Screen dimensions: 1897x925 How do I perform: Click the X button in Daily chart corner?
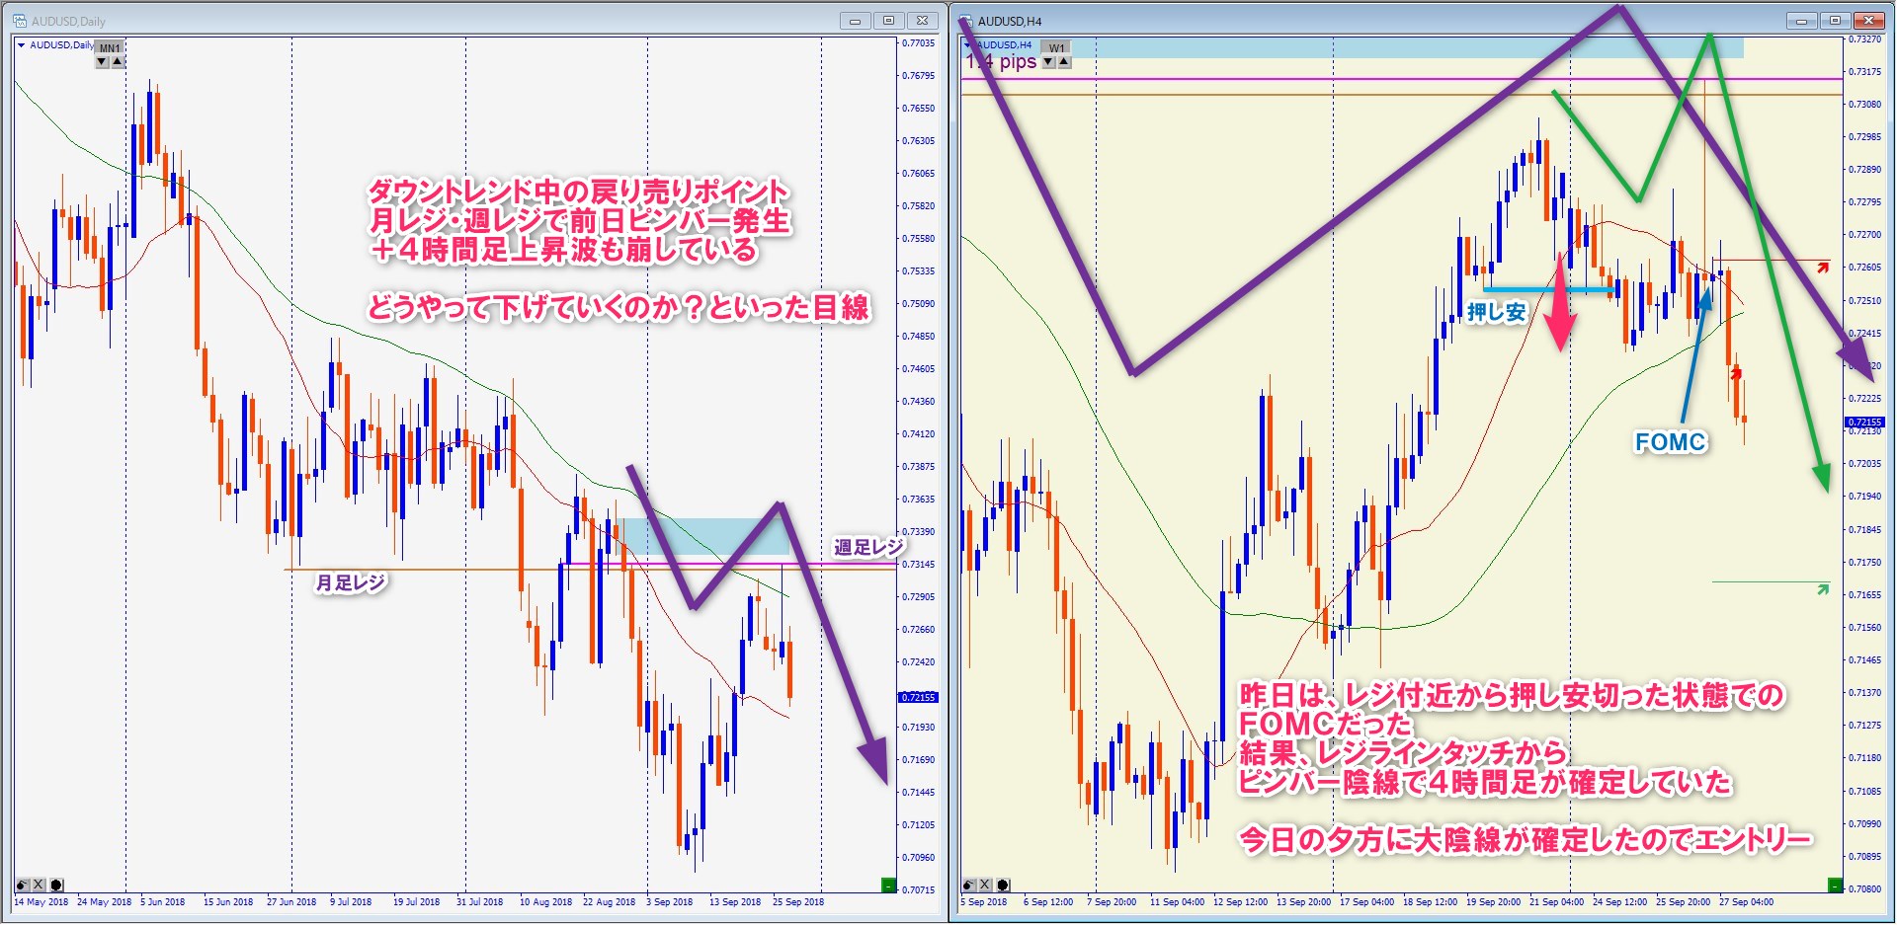39,886
